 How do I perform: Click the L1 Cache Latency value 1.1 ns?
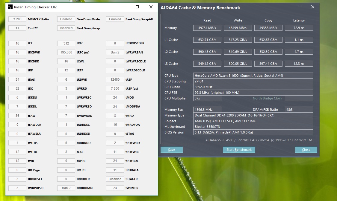(x=299, y=40)
